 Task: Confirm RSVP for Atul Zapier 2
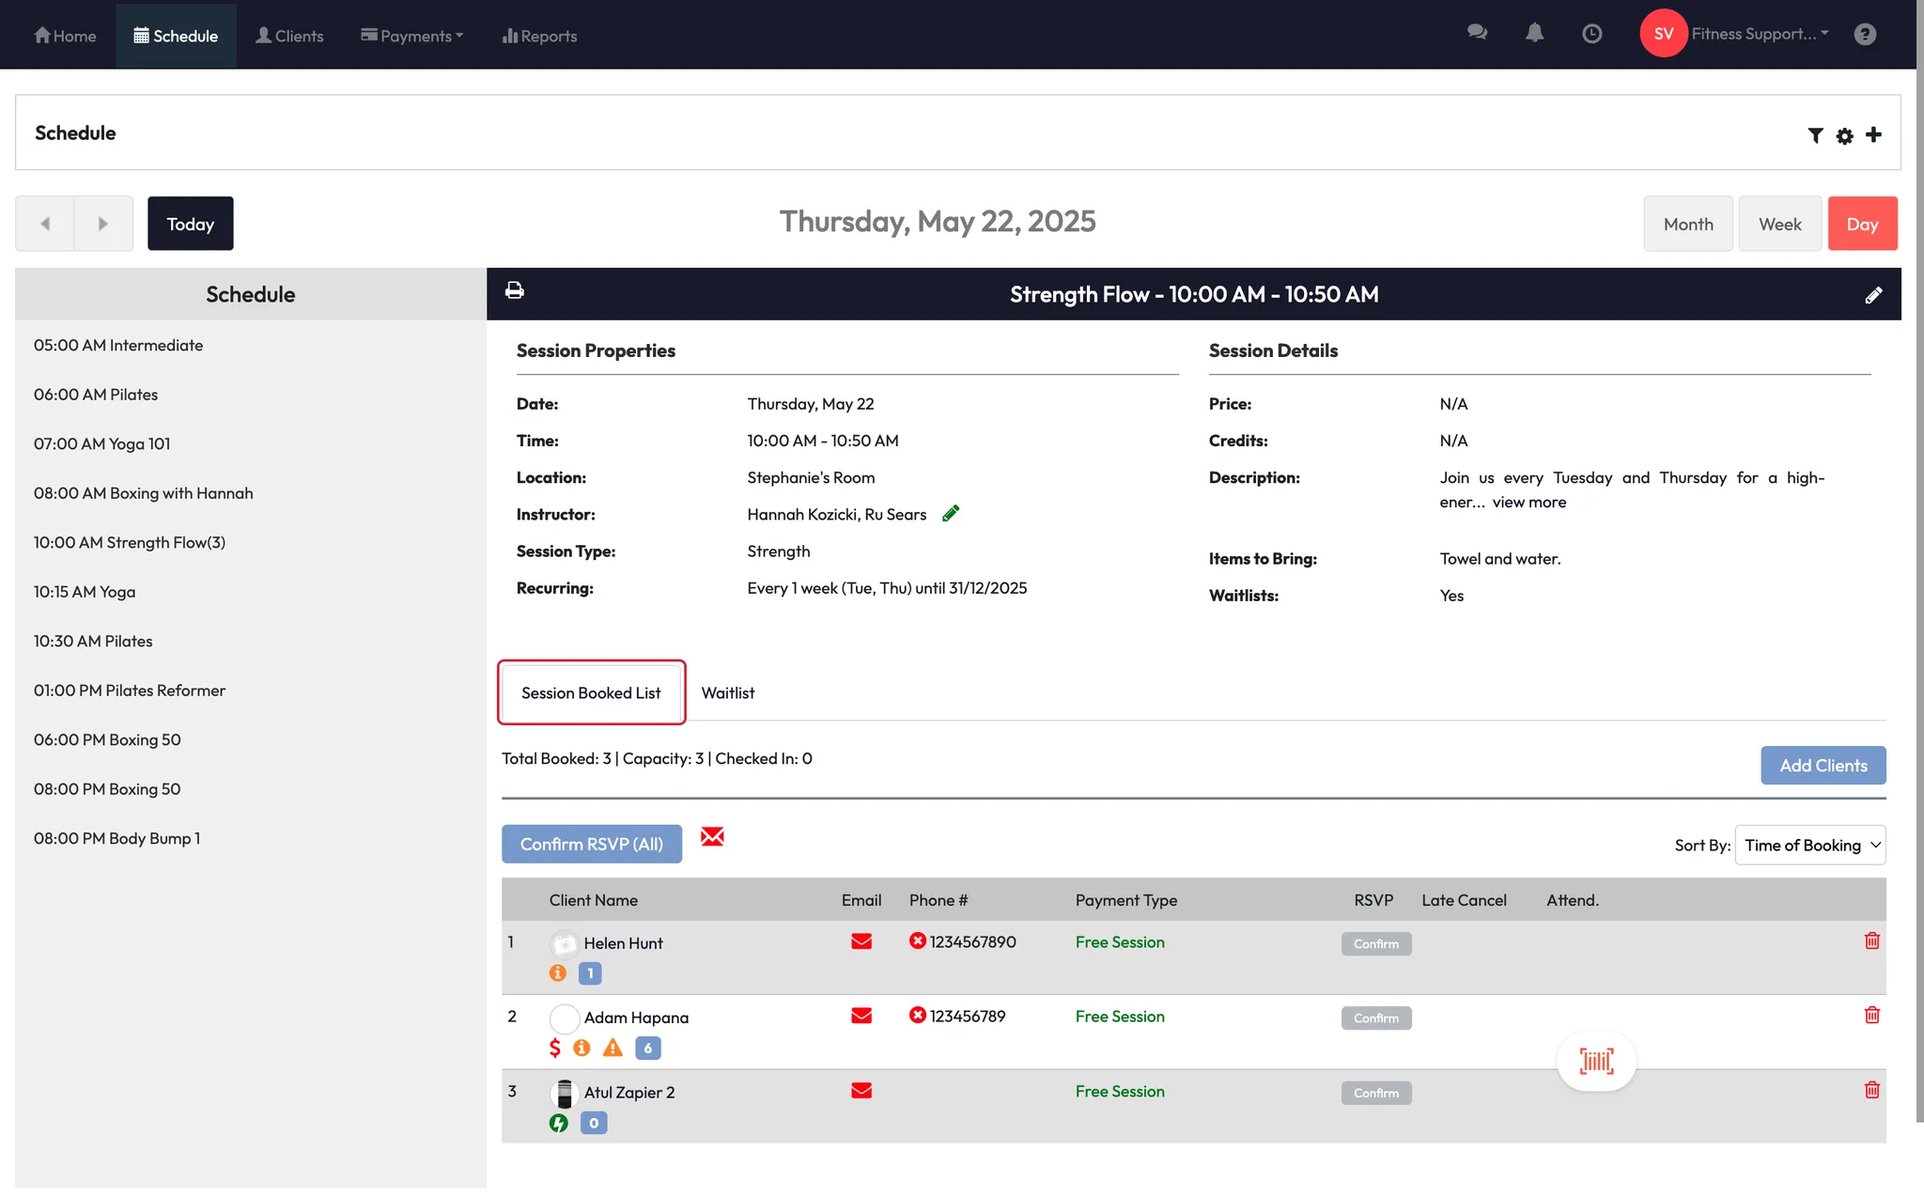coord(1375,1093)
